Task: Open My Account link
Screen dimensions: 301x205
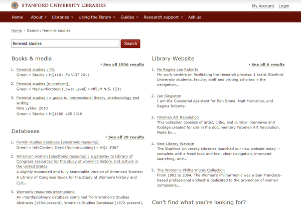Action: coord(263,6)
